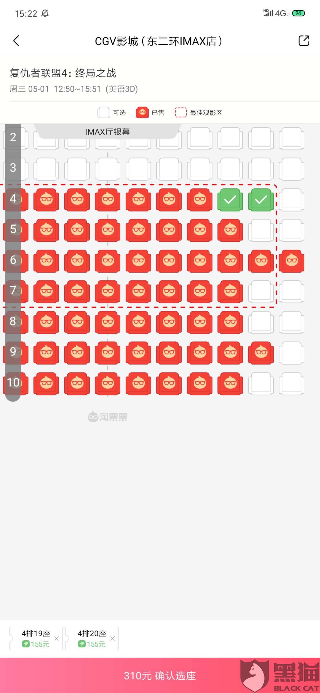Tap the sold seat at right end of row 6
The width and height of the screenshot is (320, 693).
292,261
